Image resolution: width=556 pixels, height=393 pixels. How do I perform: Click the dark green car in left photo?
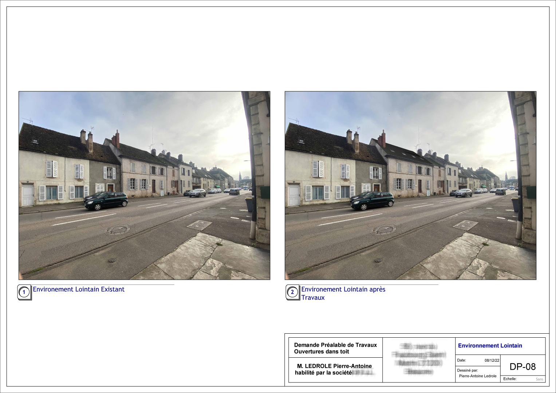click(106, 201)
